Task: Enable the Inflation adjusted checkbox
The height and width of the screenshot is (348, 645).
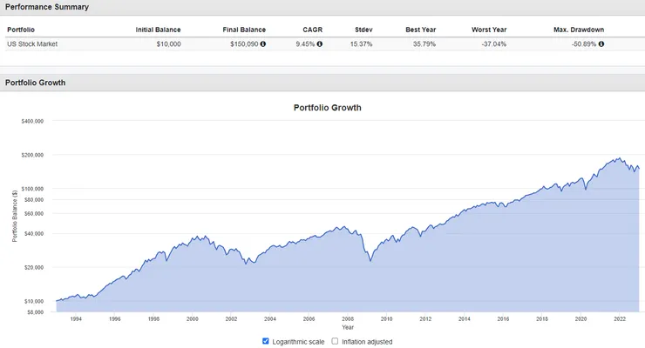Action: coord(336,342)
